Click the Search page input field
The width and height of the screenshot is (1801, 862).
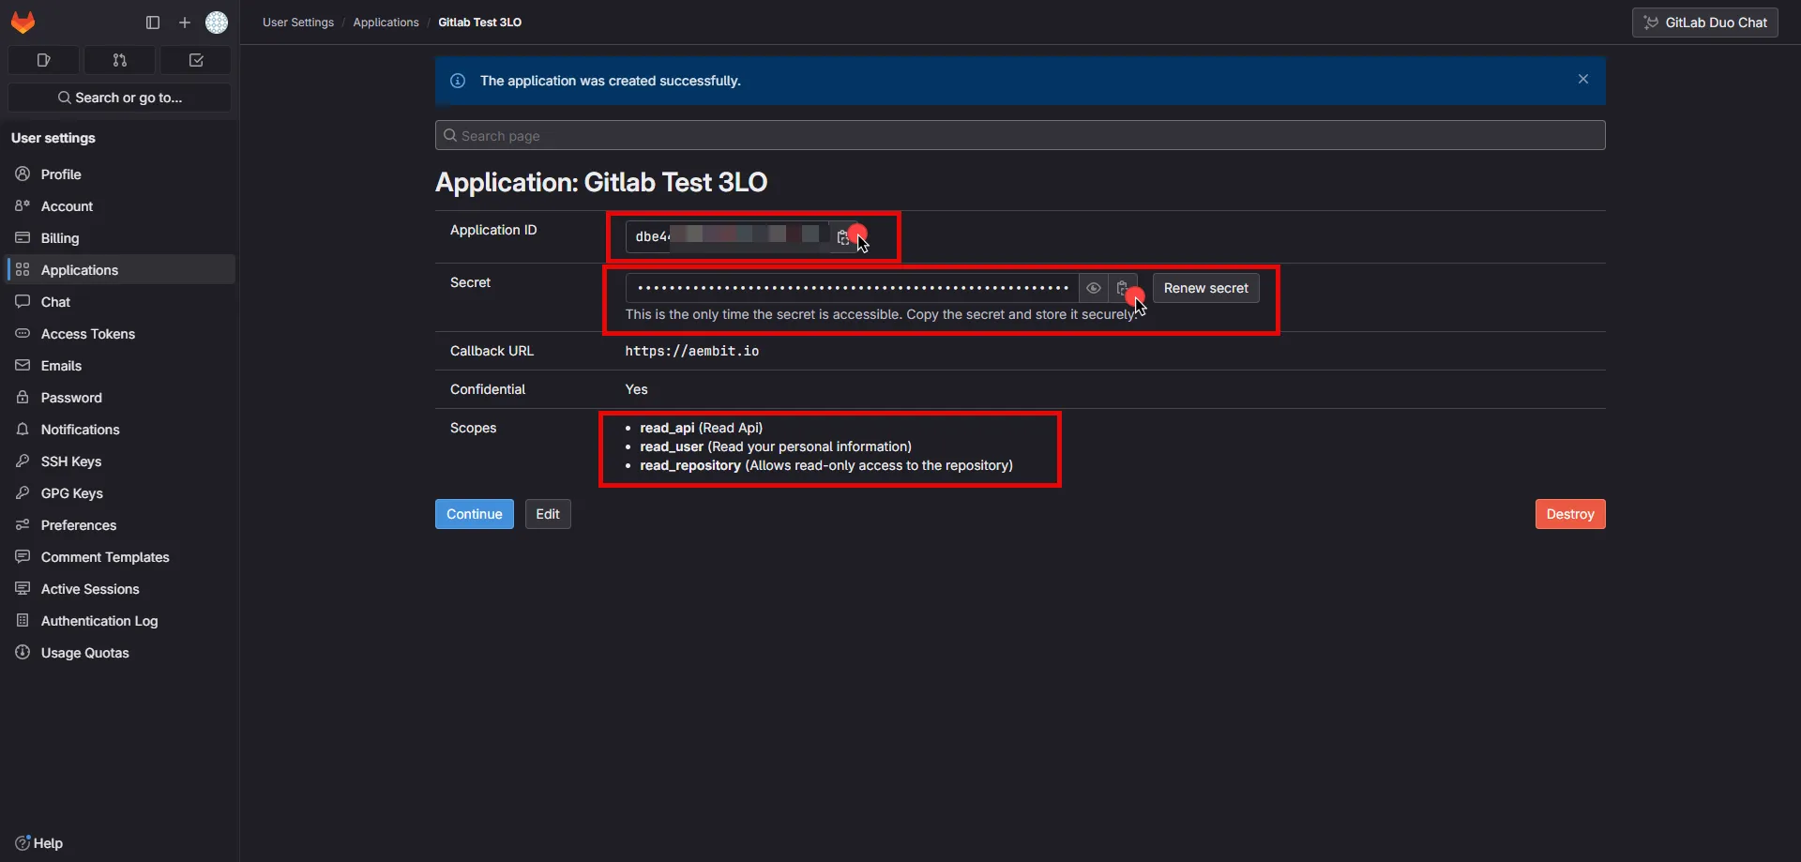[x=1020, y=135]
